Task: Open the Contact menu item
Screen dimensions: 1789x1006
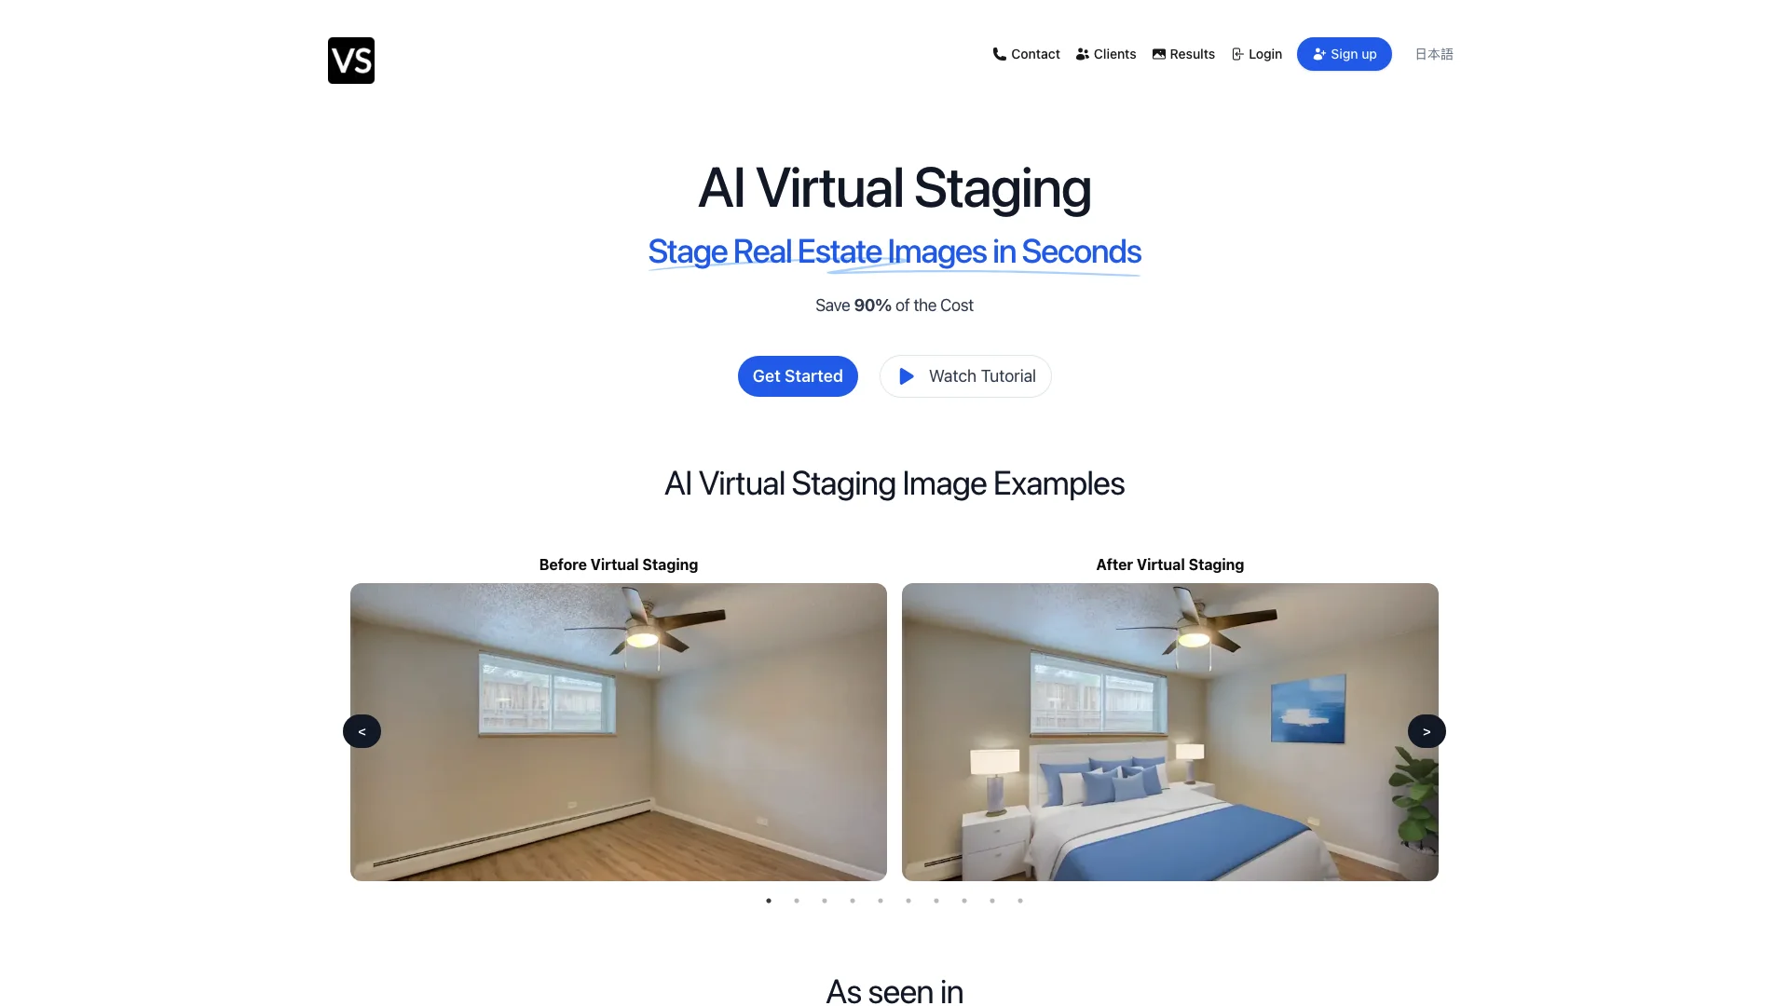Action: point(1026,54)
